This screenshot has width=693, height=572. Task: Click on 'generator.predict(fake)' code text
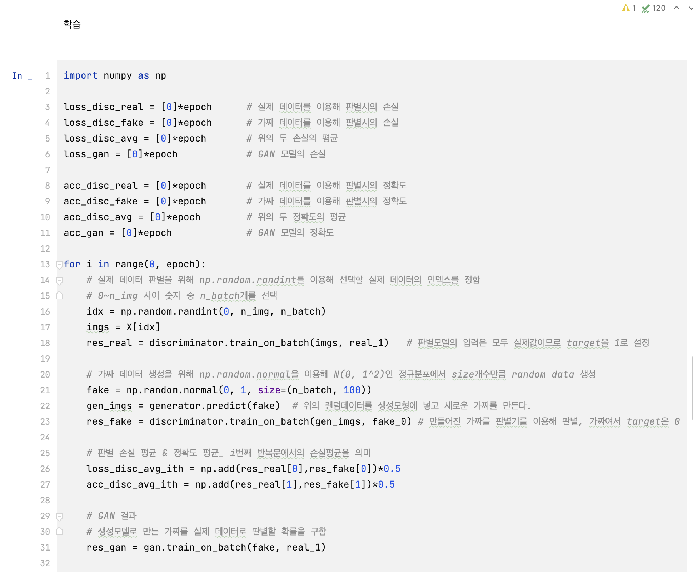click(x=214, y=406)
